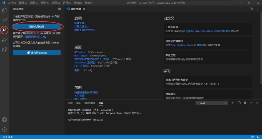This screenshot has height=139, width=262.
Task: Open the 转到(G) menu
Action: click(56, 3)
